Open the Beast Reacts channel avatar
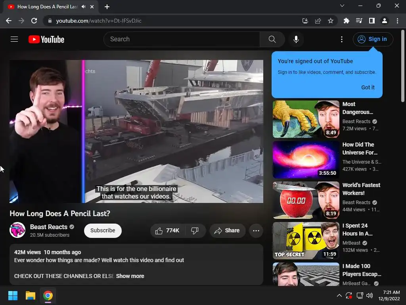The width and height of the screenshot is (406, 305). pos(17,230)
